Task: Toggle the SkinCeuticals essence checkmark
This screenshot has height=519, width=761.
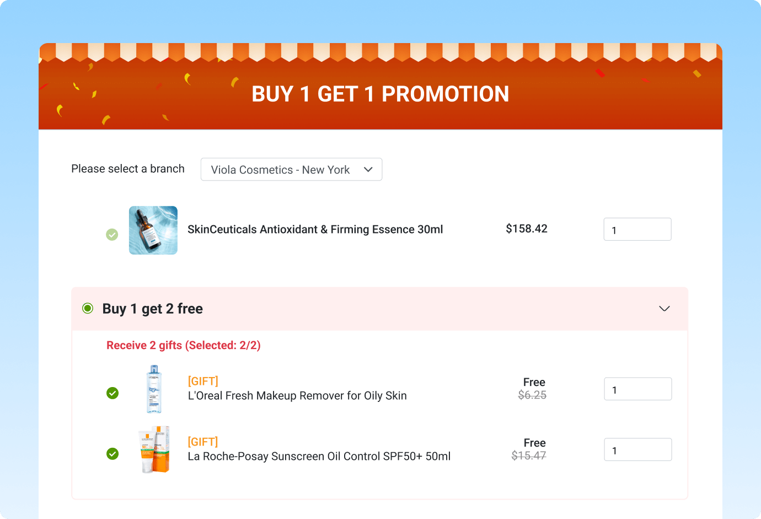Action: [112, 235]
